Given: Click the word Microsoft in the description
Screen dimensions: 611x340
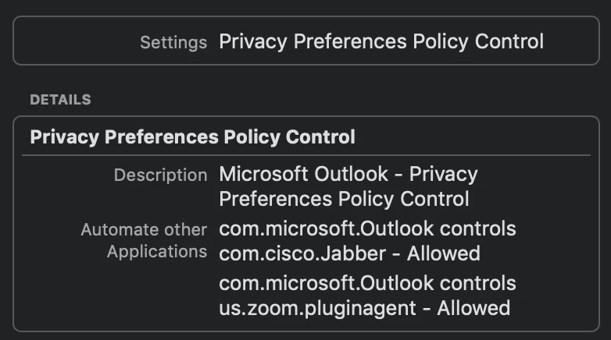Looking at the screenshot, I should coord(258,174).
